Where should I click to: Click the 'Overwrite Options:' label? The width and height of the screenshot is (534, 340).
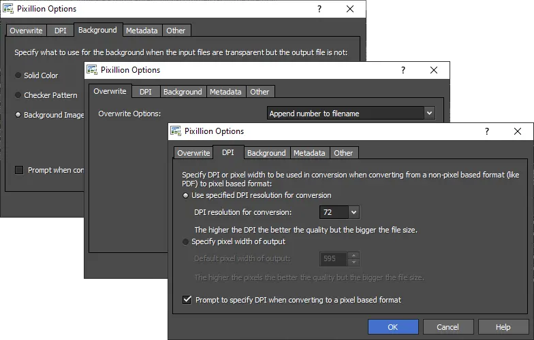(129, 114)
